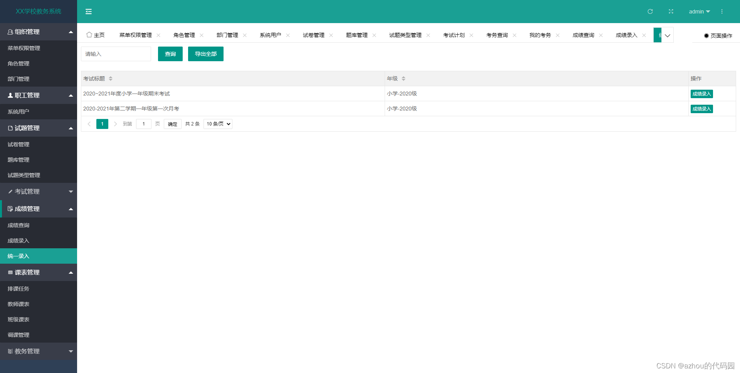Click the refresh icon in header

coord(650,12)
